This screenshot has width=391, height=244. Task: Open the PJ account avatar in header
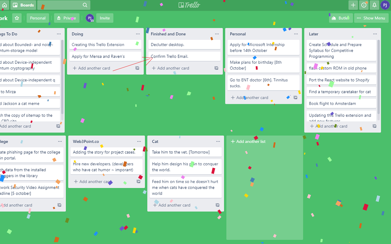[x=385, y=5]
